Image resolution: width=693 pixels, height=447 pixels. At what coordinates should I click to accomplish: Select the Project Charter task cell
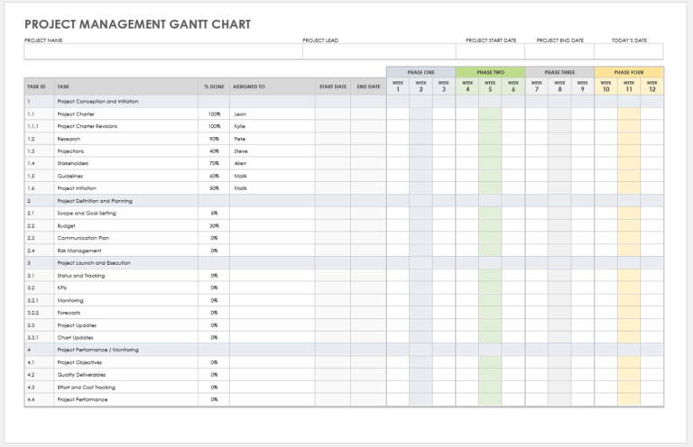tap(126, 114)
